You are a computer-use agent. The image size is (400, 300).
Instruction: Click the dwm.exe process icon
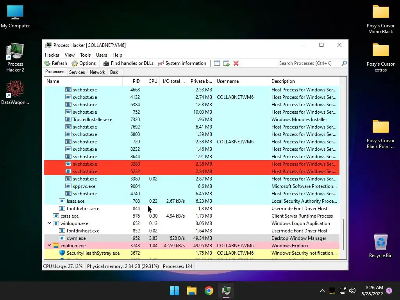pyautogui.click(x=62, y=238)
